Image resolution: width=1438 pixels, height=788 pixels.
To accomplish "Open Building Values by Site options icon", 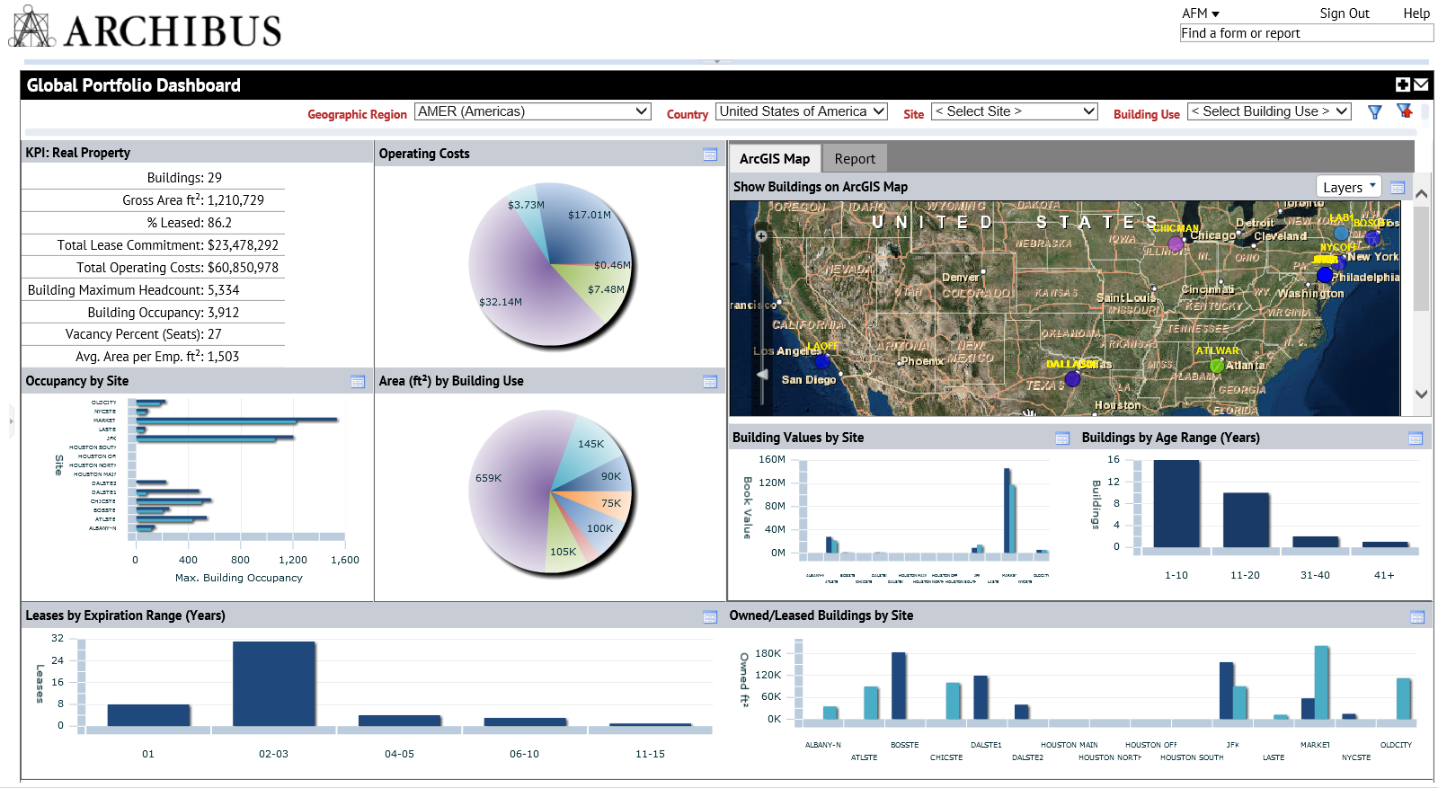I will [1062, 438].
